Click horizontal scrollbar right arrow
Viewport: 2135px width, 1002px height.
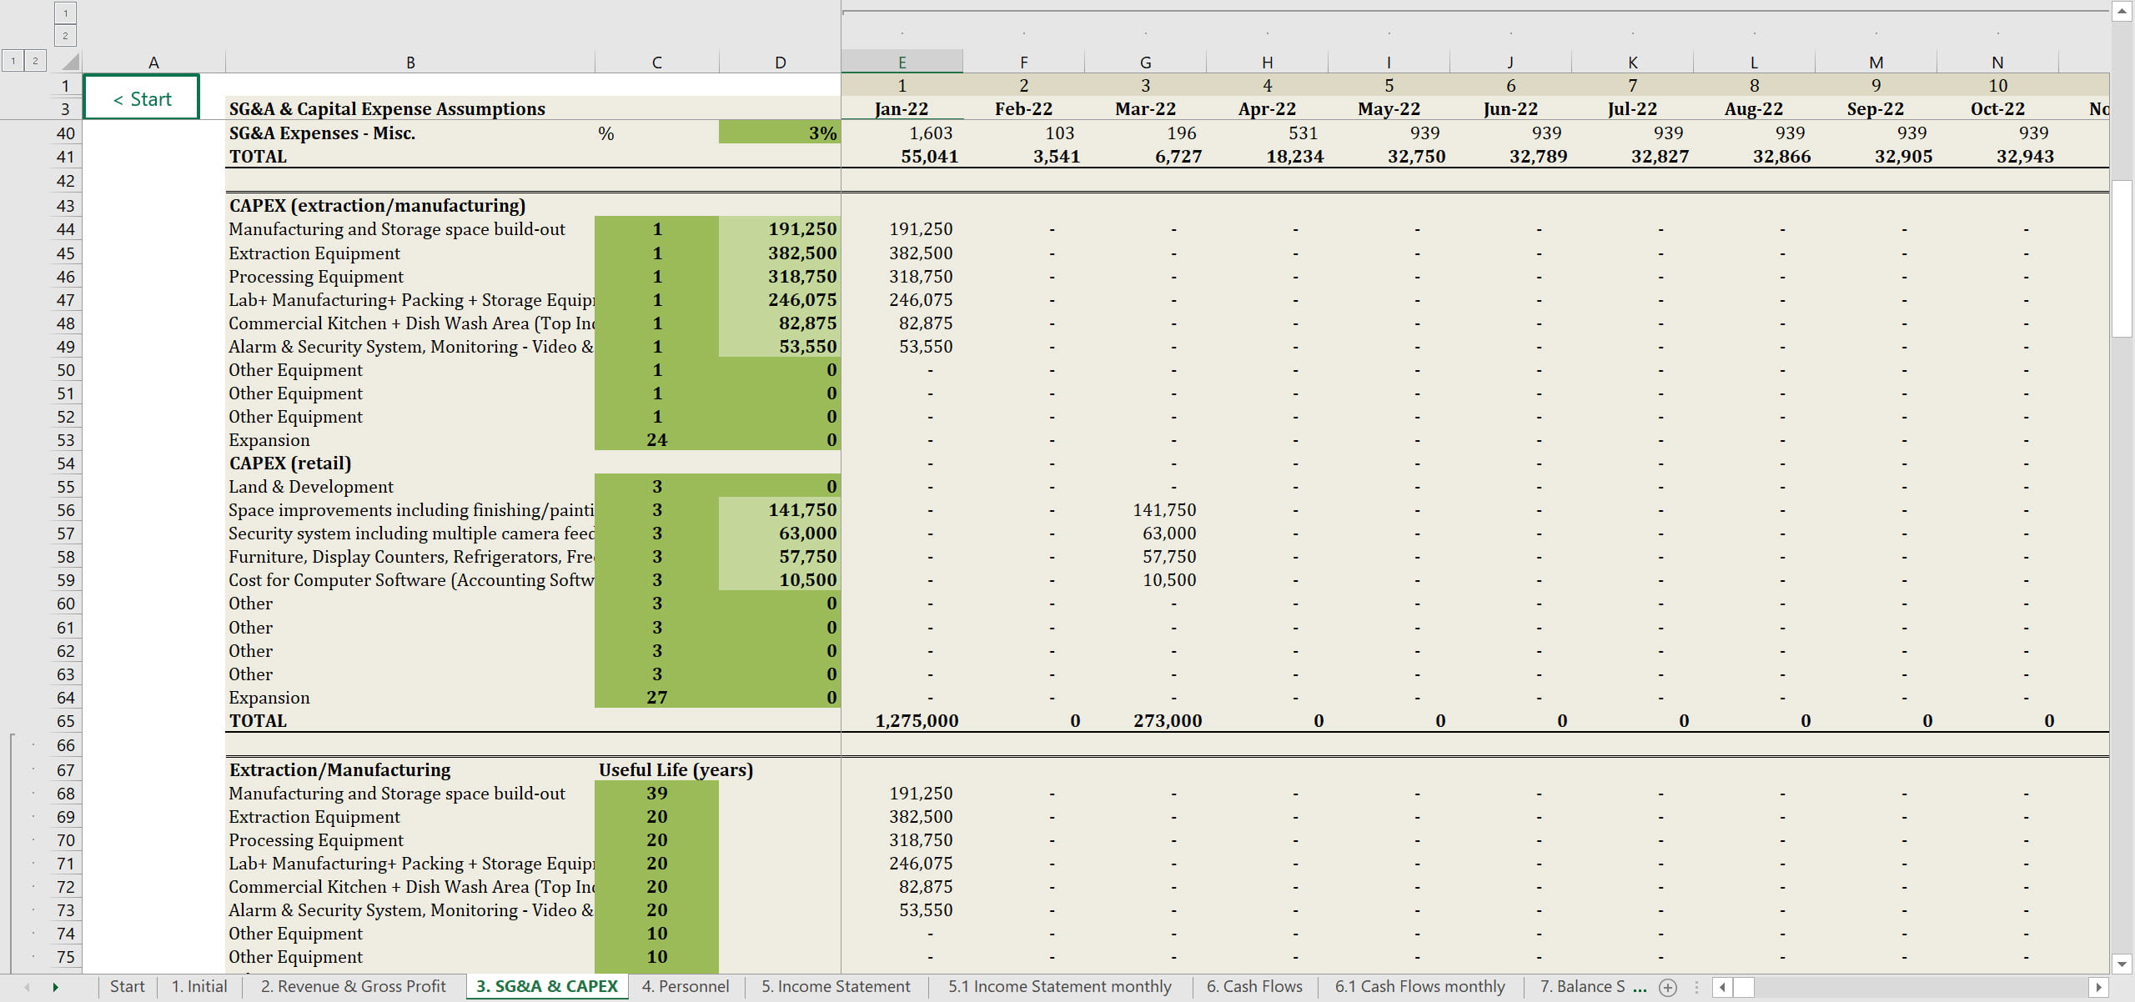2098,987
